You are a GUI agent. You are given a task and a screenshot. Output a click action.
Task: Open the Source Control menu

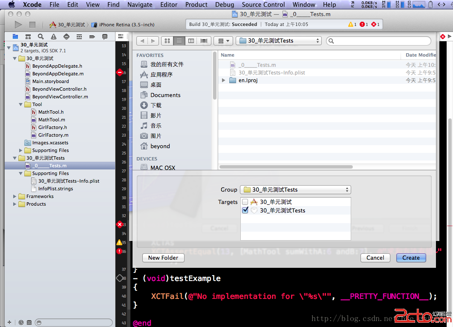coord(263,5)
